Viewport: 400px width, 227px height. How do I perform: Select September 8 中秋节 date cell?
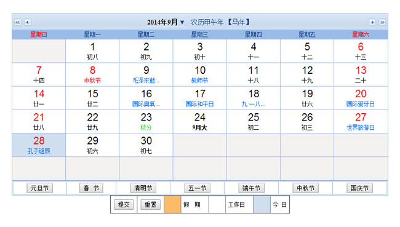[x=92, y=74]
